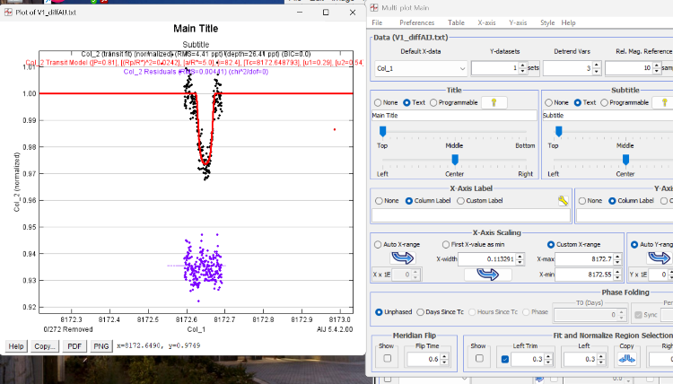Uncheck the Left Trim checkbox
673x384 pixels.
click(504, 359)
